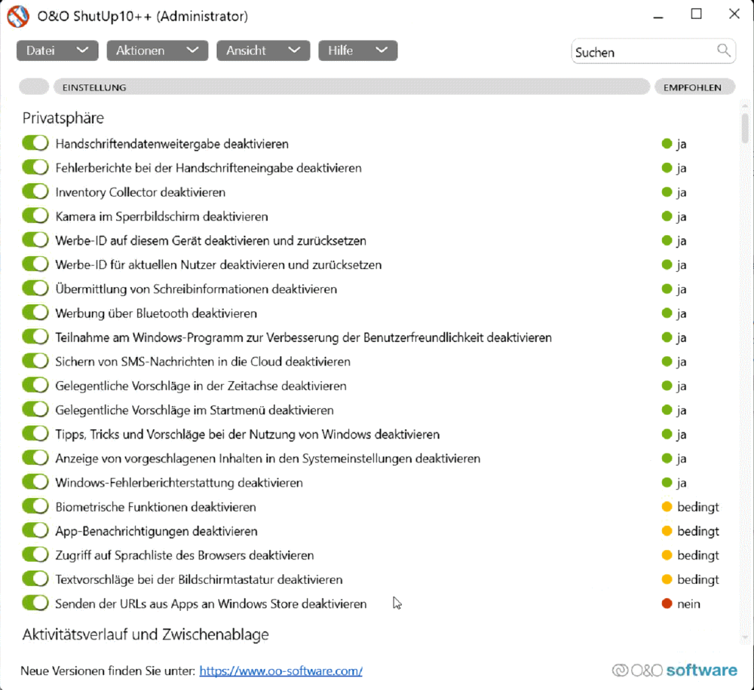Click the orange dot beside Biometrische Funktionen
The height and width of the screenshot is (690, 754).
[x=667, y=506]
